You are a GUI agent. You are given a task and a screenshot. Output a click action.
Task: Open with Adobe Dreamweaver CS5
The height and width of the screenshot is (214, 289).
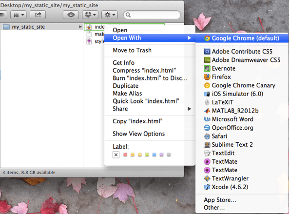(242, 60)
